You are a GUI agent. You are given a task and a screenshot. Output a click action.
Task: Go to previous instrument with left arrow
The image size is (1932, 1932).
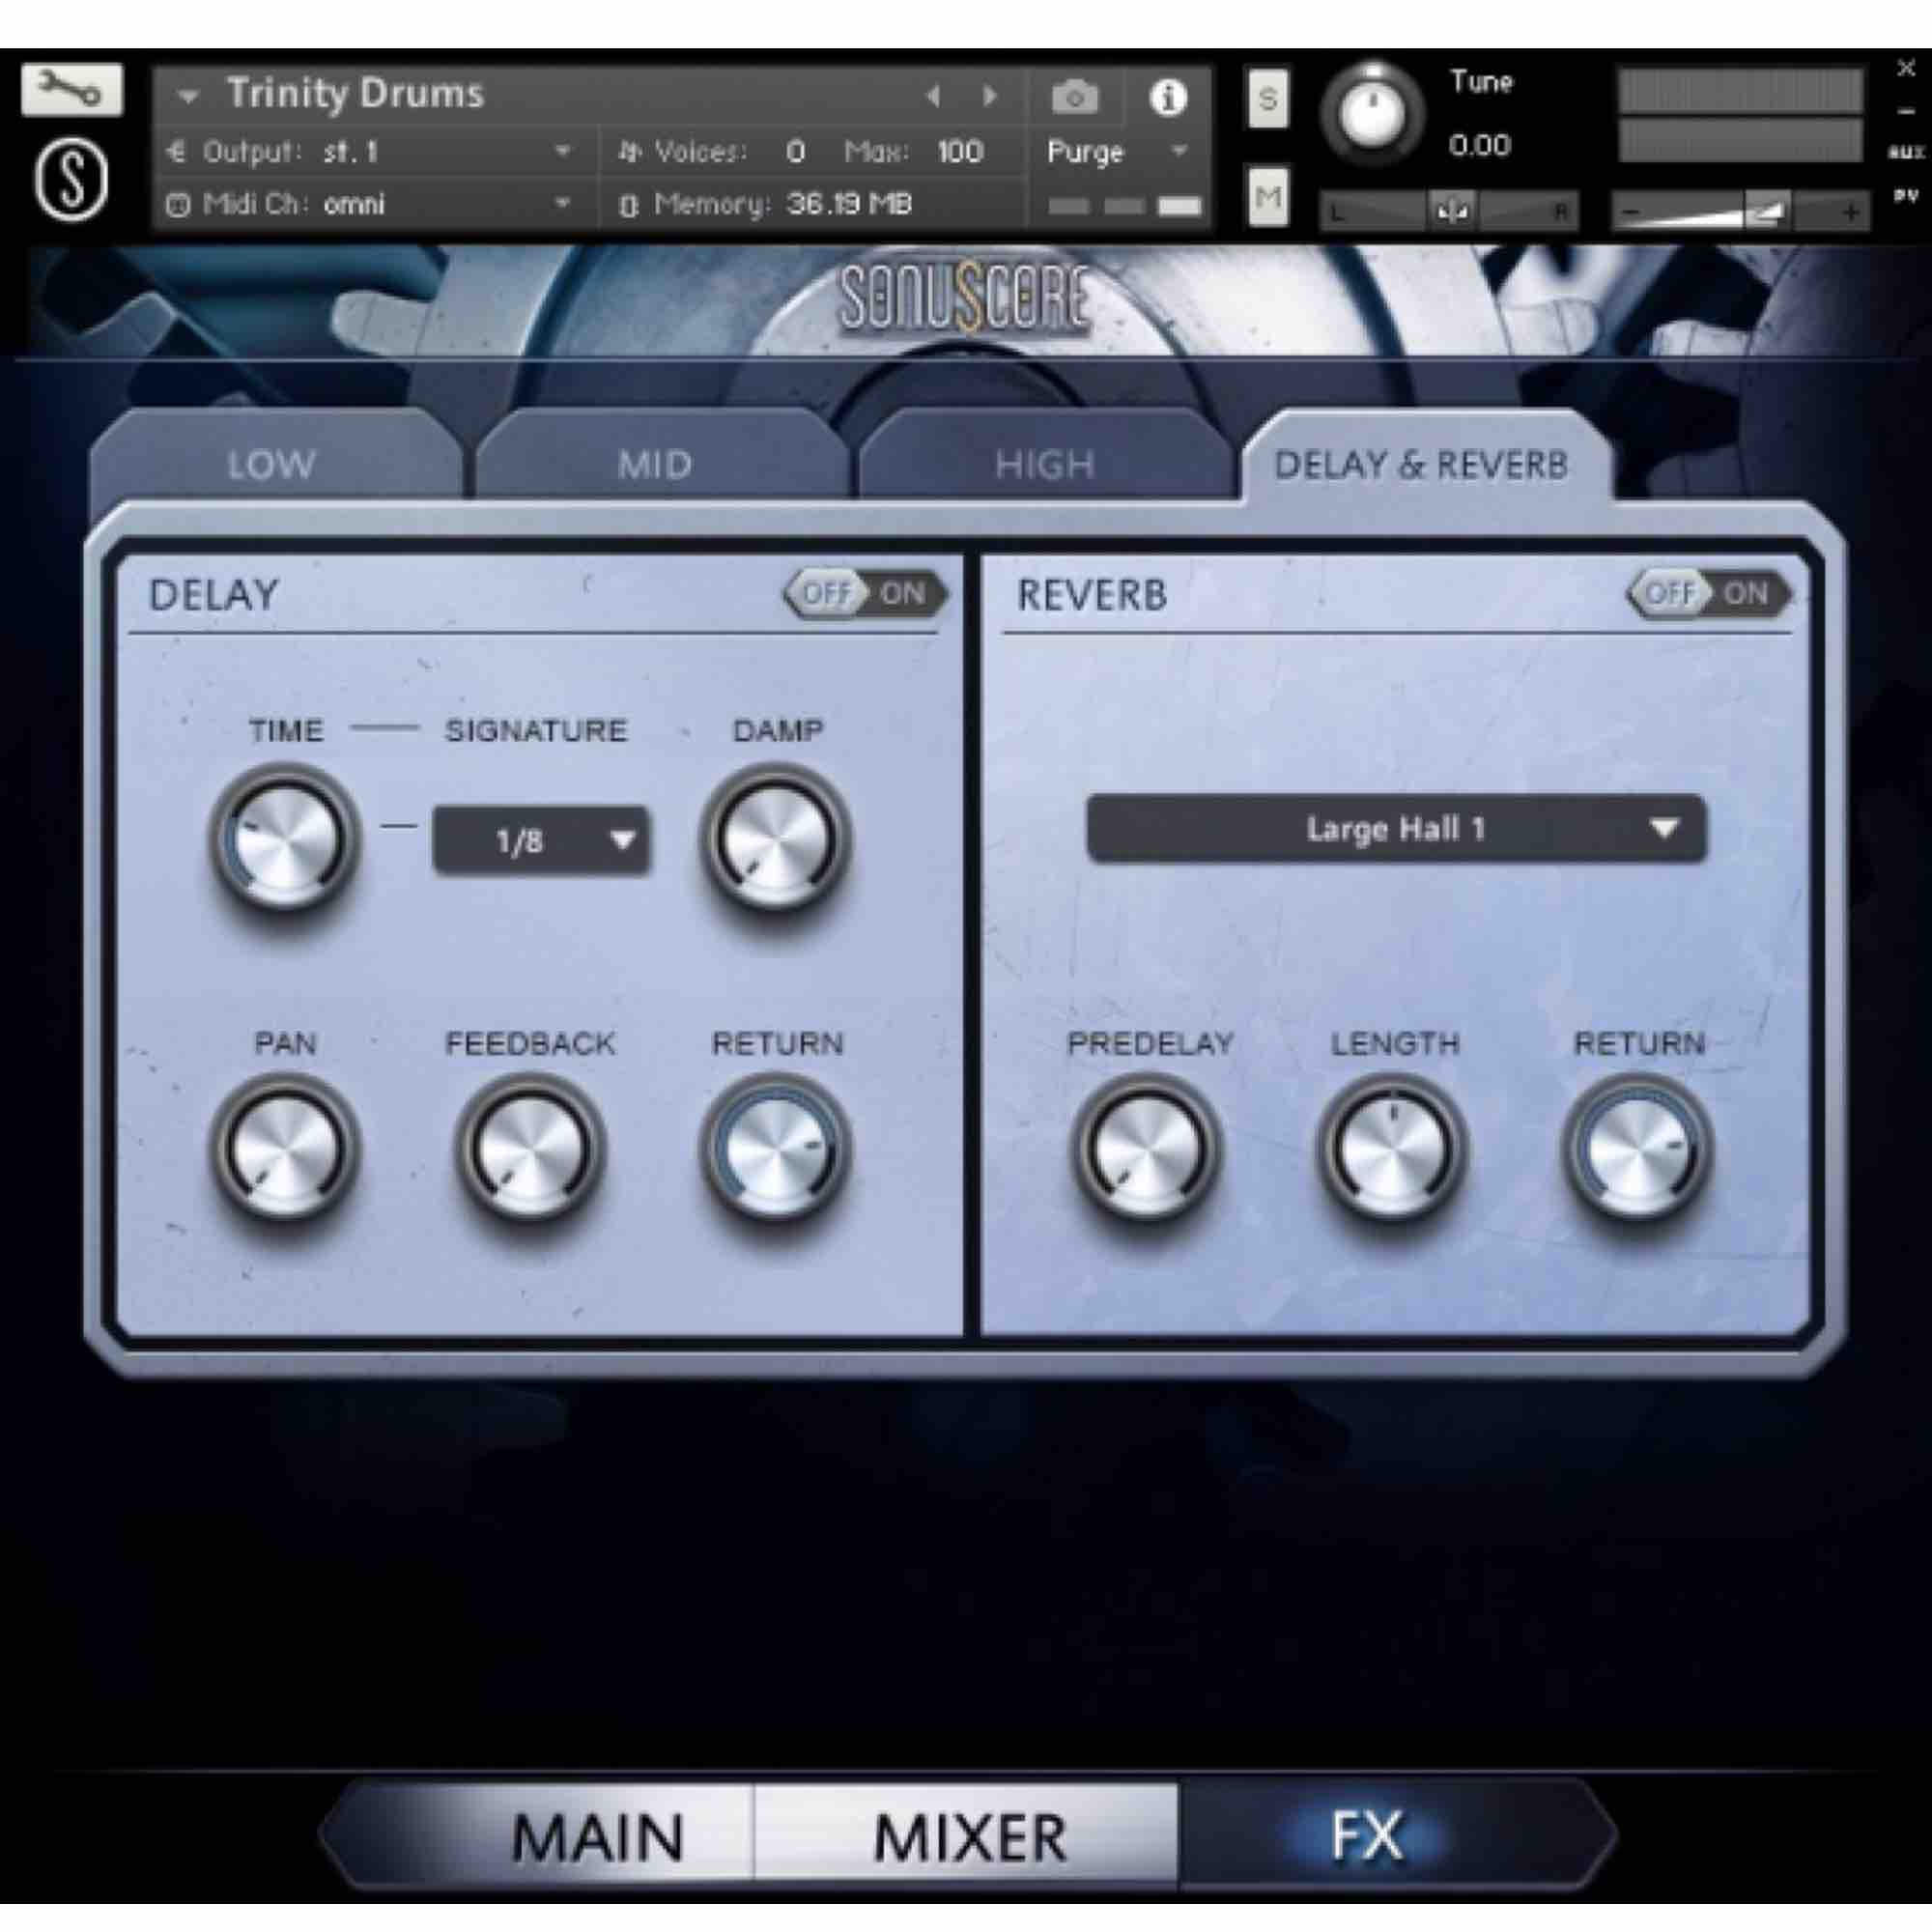point(933,96)
